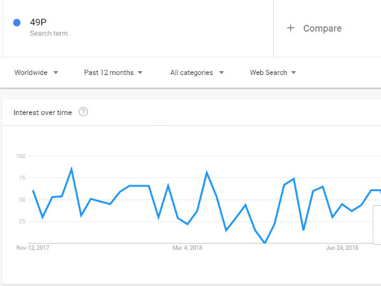The width and height of the screenshot is (381, 286).
Task: Edit the 49P search term
Action: point(39,22)
